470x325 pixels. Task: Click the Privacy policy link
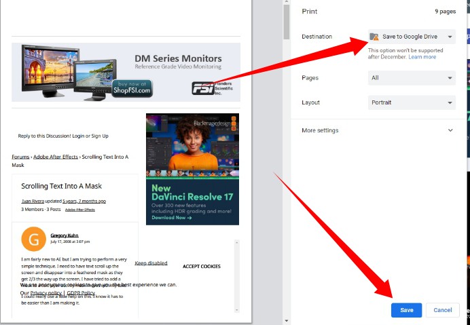point(46,293)
